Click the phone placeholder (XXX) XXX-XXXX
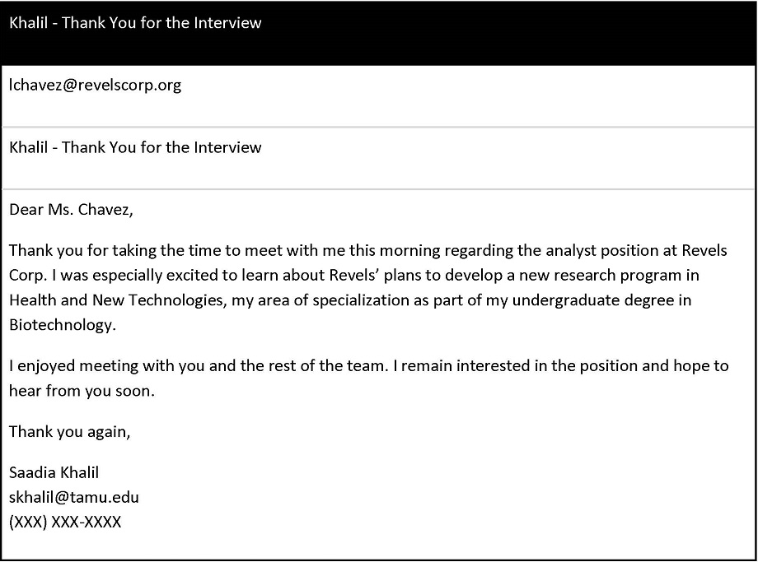This screenshot has height=562, width=758. 65,522
